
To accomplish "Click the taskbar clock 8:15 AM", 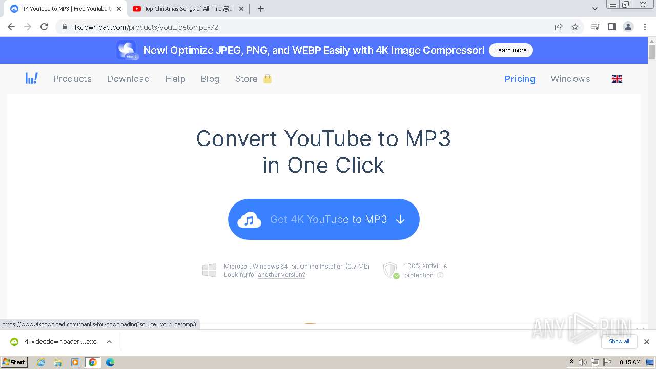I will [630, 362].
